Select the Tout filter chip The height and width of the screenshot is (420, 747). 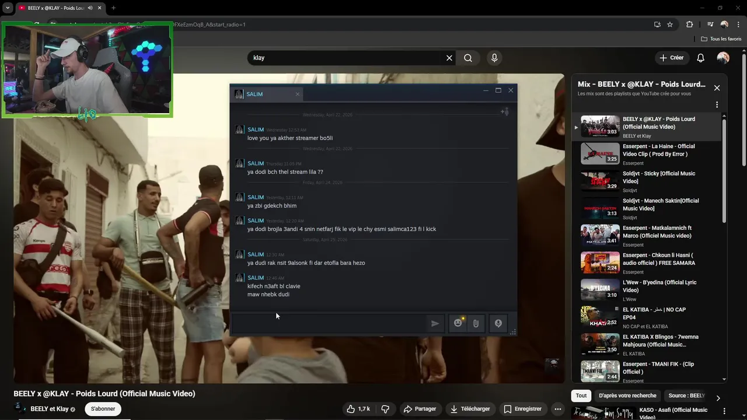(x=581, y=395)
